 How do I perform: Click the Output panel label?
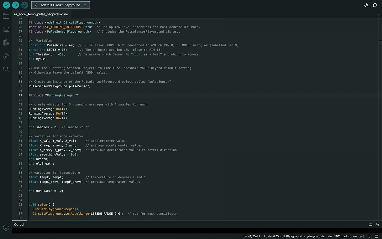(19, 225)
